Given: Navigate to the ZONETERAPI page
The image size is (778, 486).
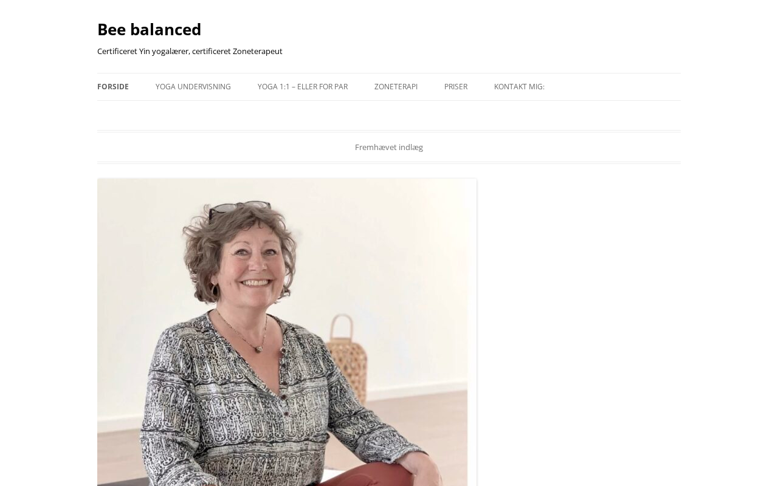Looking at the screenshot, I should coord(396,87).
